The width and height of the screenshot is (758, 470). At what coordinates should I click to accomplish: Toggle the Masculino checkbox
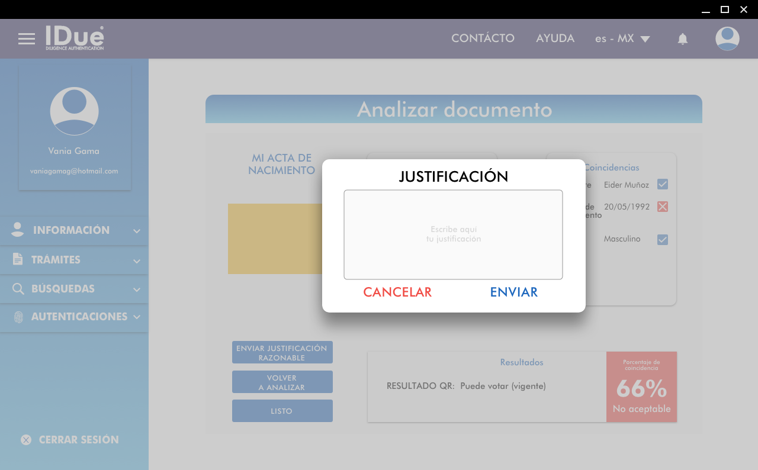pos(663,240)
